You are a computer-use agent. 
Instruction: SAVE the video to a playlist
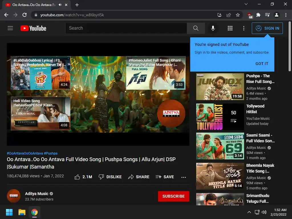(165, 177)
